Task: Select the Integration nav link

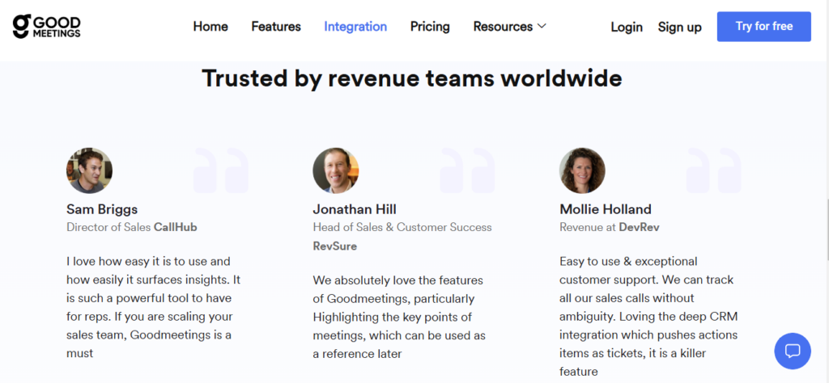Action: 355,27
